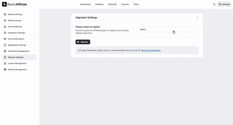This screenshot has height=125, width=233.
Task: Click the Integration Settings sliders icon
Action: (5, 33)
